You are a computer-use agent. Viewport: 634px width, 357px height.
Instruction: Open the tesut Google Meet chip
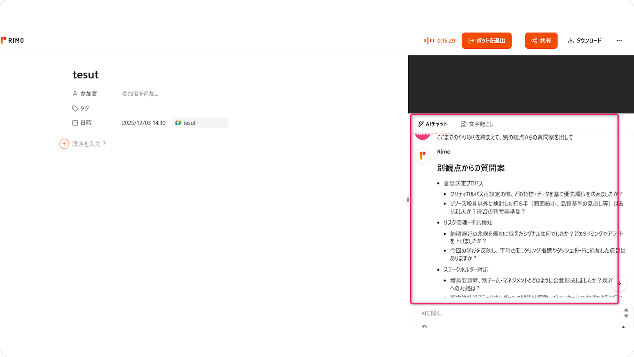click(x=200, y=123)
